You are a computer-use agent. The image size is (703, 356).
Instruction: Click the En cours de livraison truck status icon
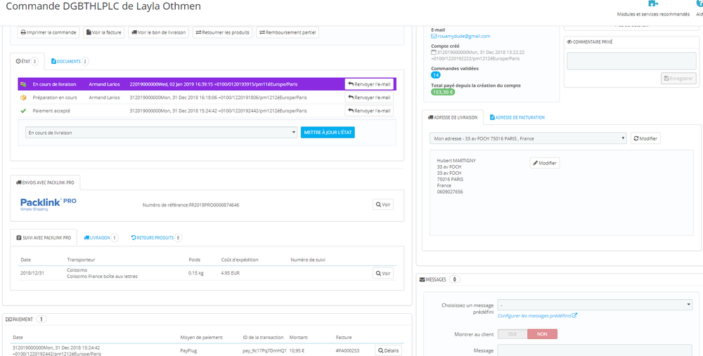[23, 84]
